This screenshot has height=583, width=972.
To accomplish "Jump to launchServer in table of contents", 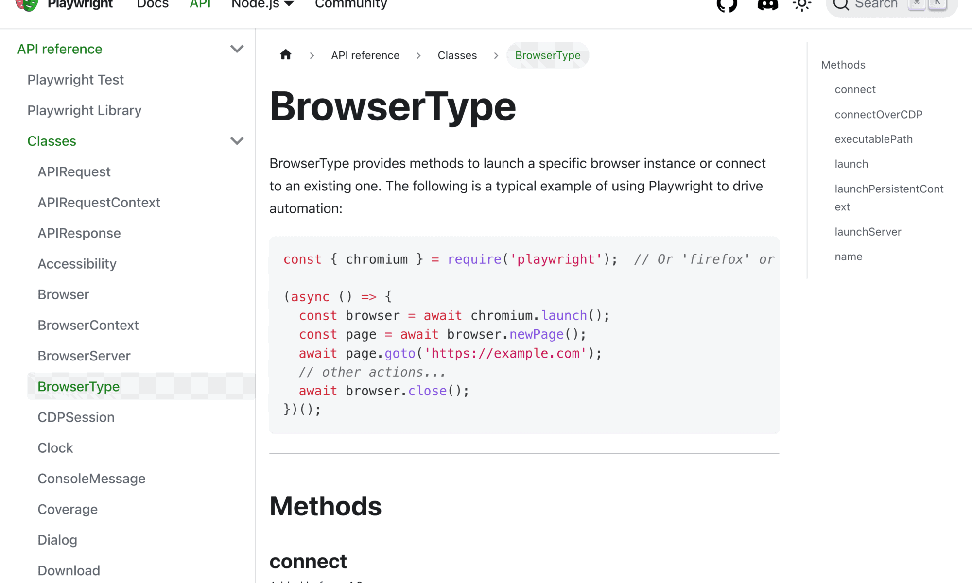I will click(868, 232).
